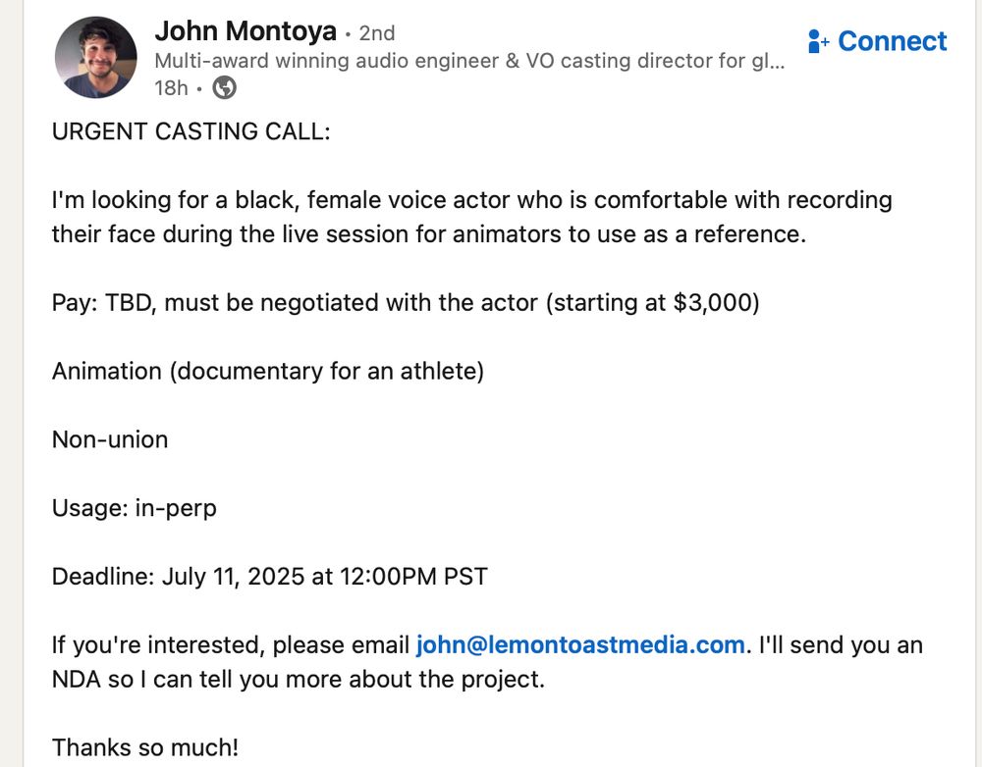Viewport: 982px width, 767px height.
Task: Click the line about animators' reference
Action: [x=429, y=234]
